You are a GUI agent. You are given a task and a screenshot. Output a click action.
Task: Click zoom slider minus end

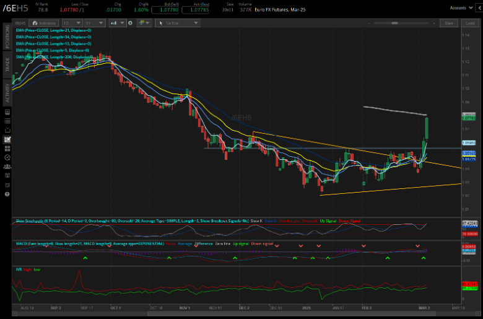368,23
